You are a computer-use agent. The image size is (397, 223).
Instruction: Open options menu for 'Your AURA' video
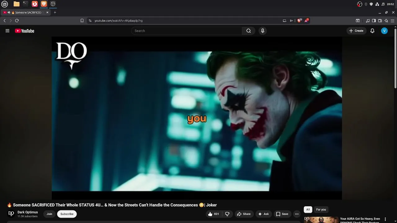point(385,219)
